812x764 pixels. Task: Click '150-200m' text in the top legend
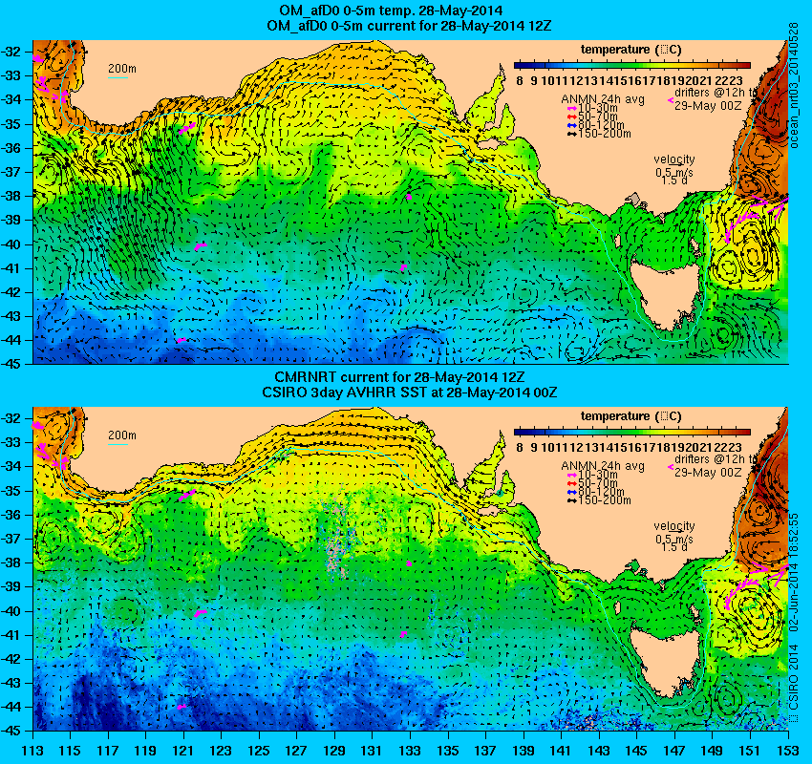tap(605, 134)
